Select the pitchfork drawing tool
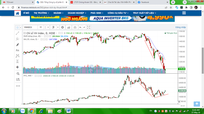The image size is (204, 114). pos(17,39)
